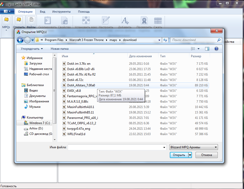Open the view options dropdown arrow

click(x=198, y=49)
